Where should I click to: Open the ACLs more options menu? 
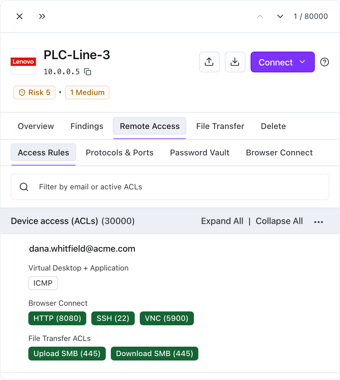tap(319, 222)
